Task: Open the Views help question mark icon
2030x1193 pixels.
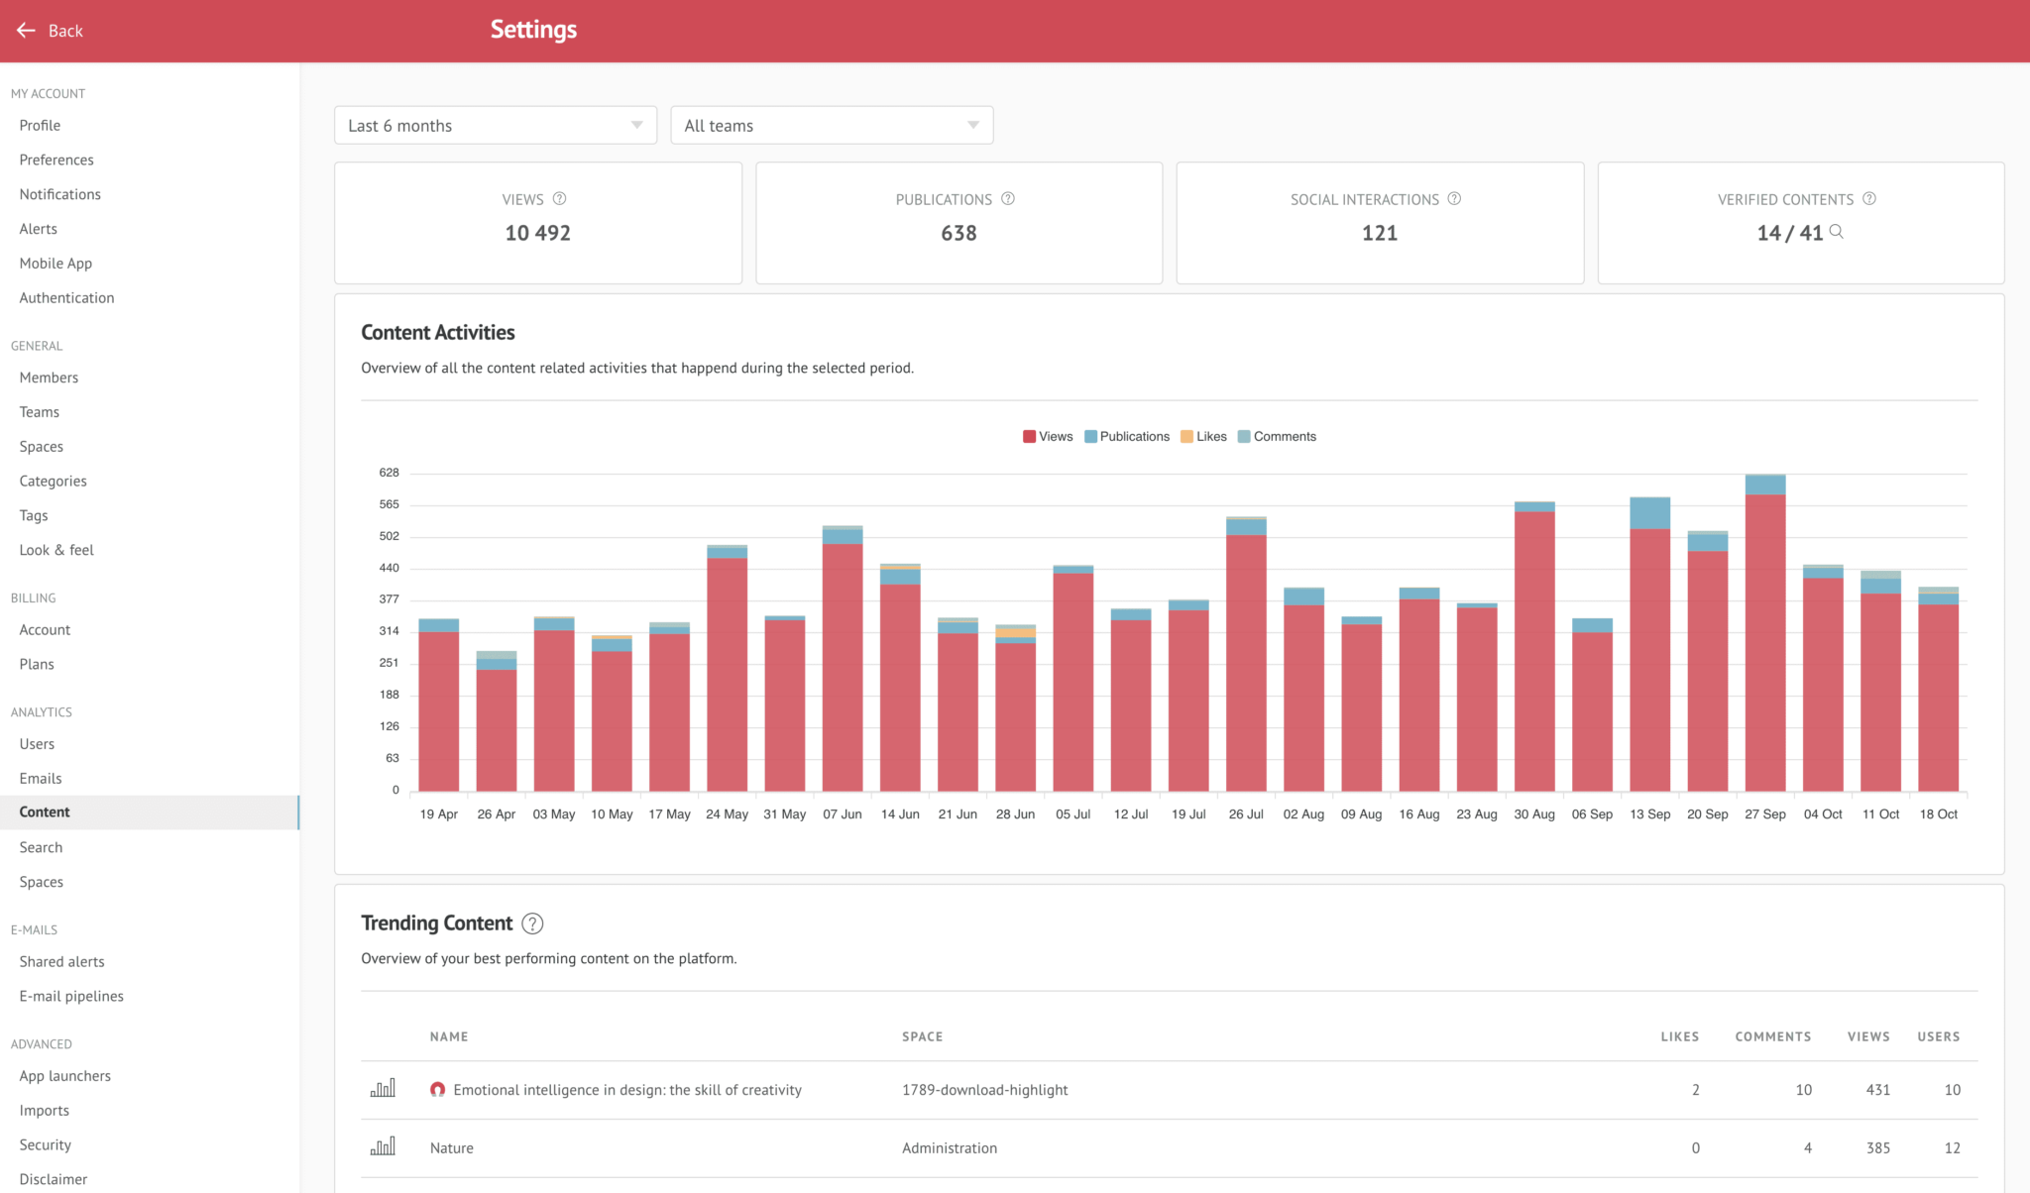Action: 559,198
